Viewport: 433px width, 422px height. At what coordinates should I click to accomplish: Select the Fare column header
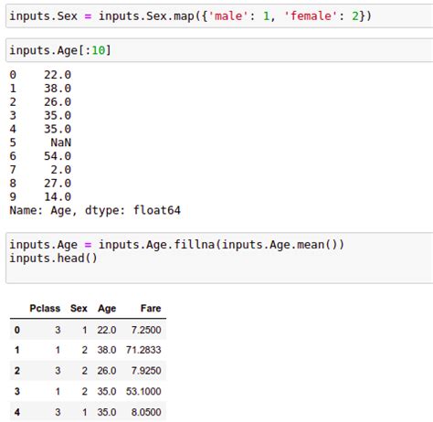151,308
